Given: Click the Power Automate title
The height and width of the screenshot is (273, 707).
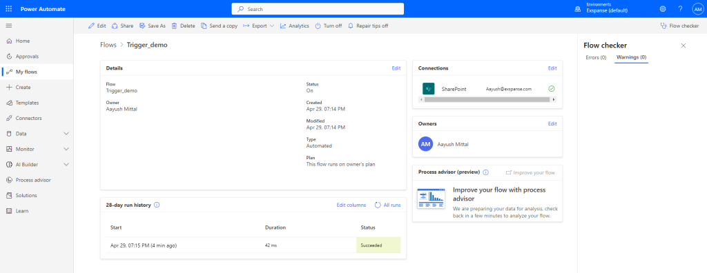Looking at the screenshot, I should pyautogui.click(x=43, y=9).
